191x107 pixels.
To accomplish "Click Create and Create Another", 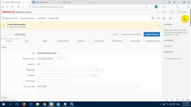I will point(131,34).
